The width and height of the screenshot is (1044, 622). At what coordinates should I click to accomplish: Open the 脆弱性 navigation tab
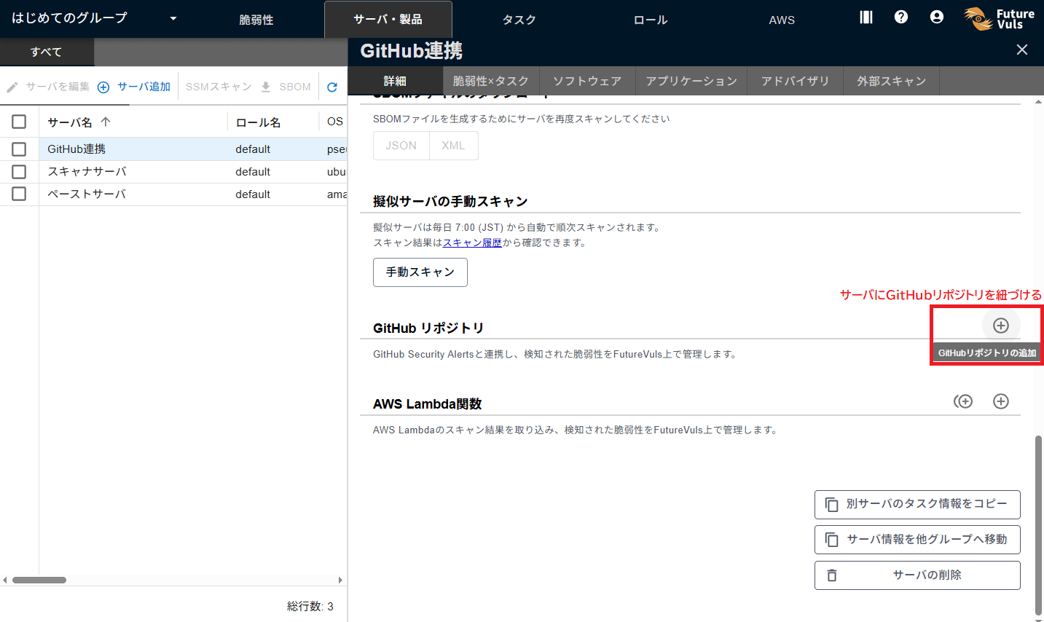click(256, 20)
